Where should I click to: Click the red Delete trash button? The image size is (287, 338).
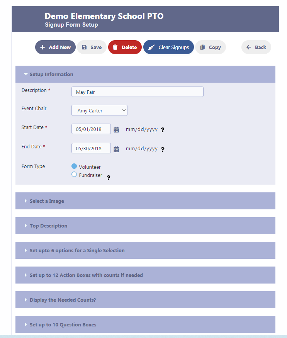point(125,47)
